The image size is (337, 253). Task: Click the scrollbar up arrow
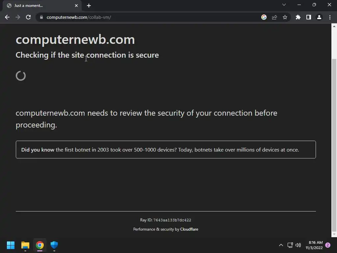point(334,26)
